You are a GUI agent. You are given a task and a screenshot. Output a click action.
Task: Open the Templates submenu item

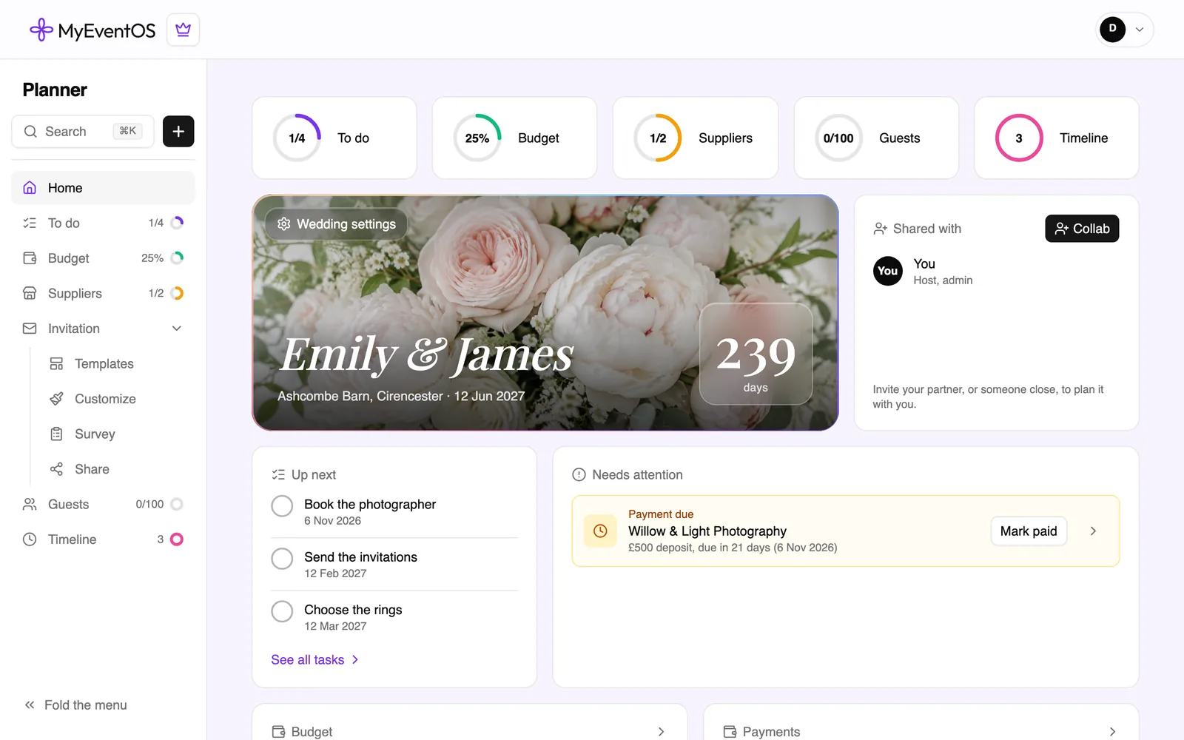click(x=116, y=363)
